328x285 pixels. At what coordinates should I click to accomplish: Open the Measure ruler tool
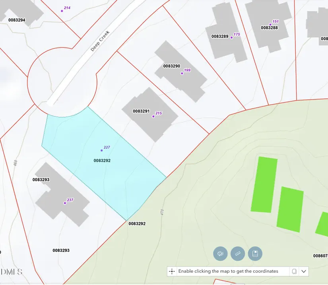point(238,254)
